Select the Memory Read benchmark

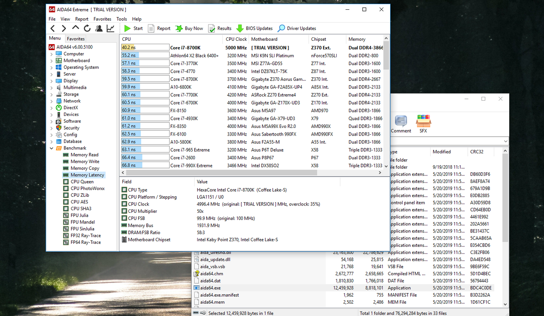(84, 155)
